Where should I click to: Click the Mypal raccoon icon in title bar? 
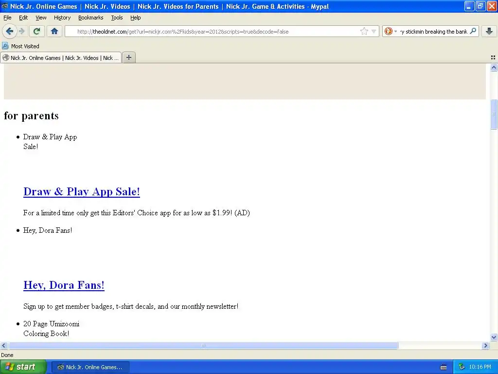point(5,6)
